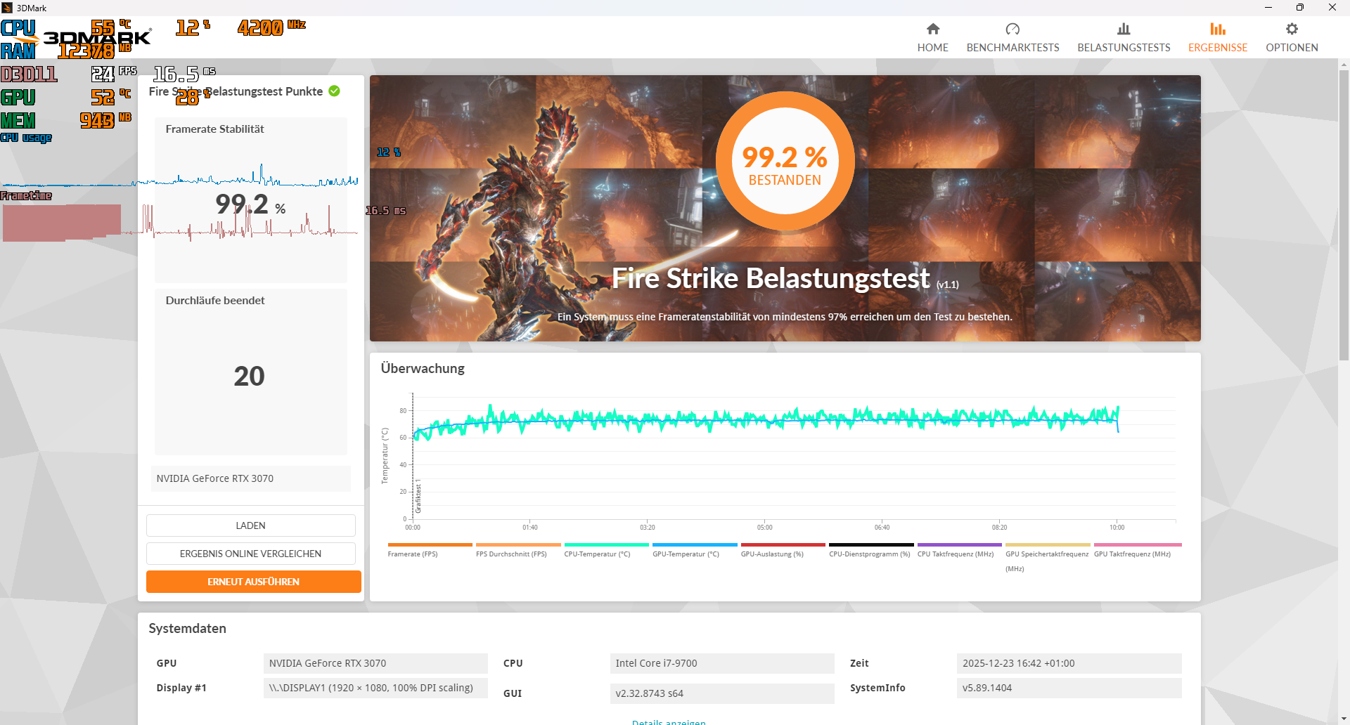Screen dimensions: 1350x725
Task: Click the scrollbar up arrow
Action: pyautogui.click(x=1344, y=65)
